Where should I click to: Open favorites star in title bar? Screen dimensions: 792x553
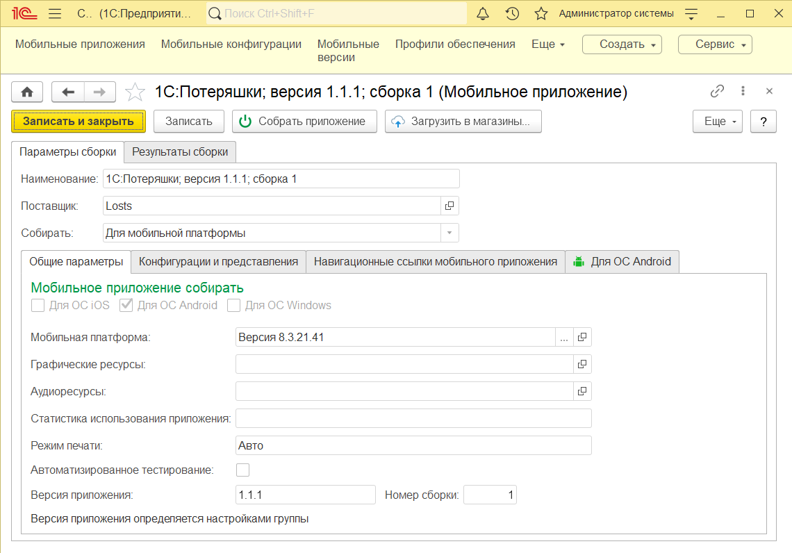click(x=541, y=14)
